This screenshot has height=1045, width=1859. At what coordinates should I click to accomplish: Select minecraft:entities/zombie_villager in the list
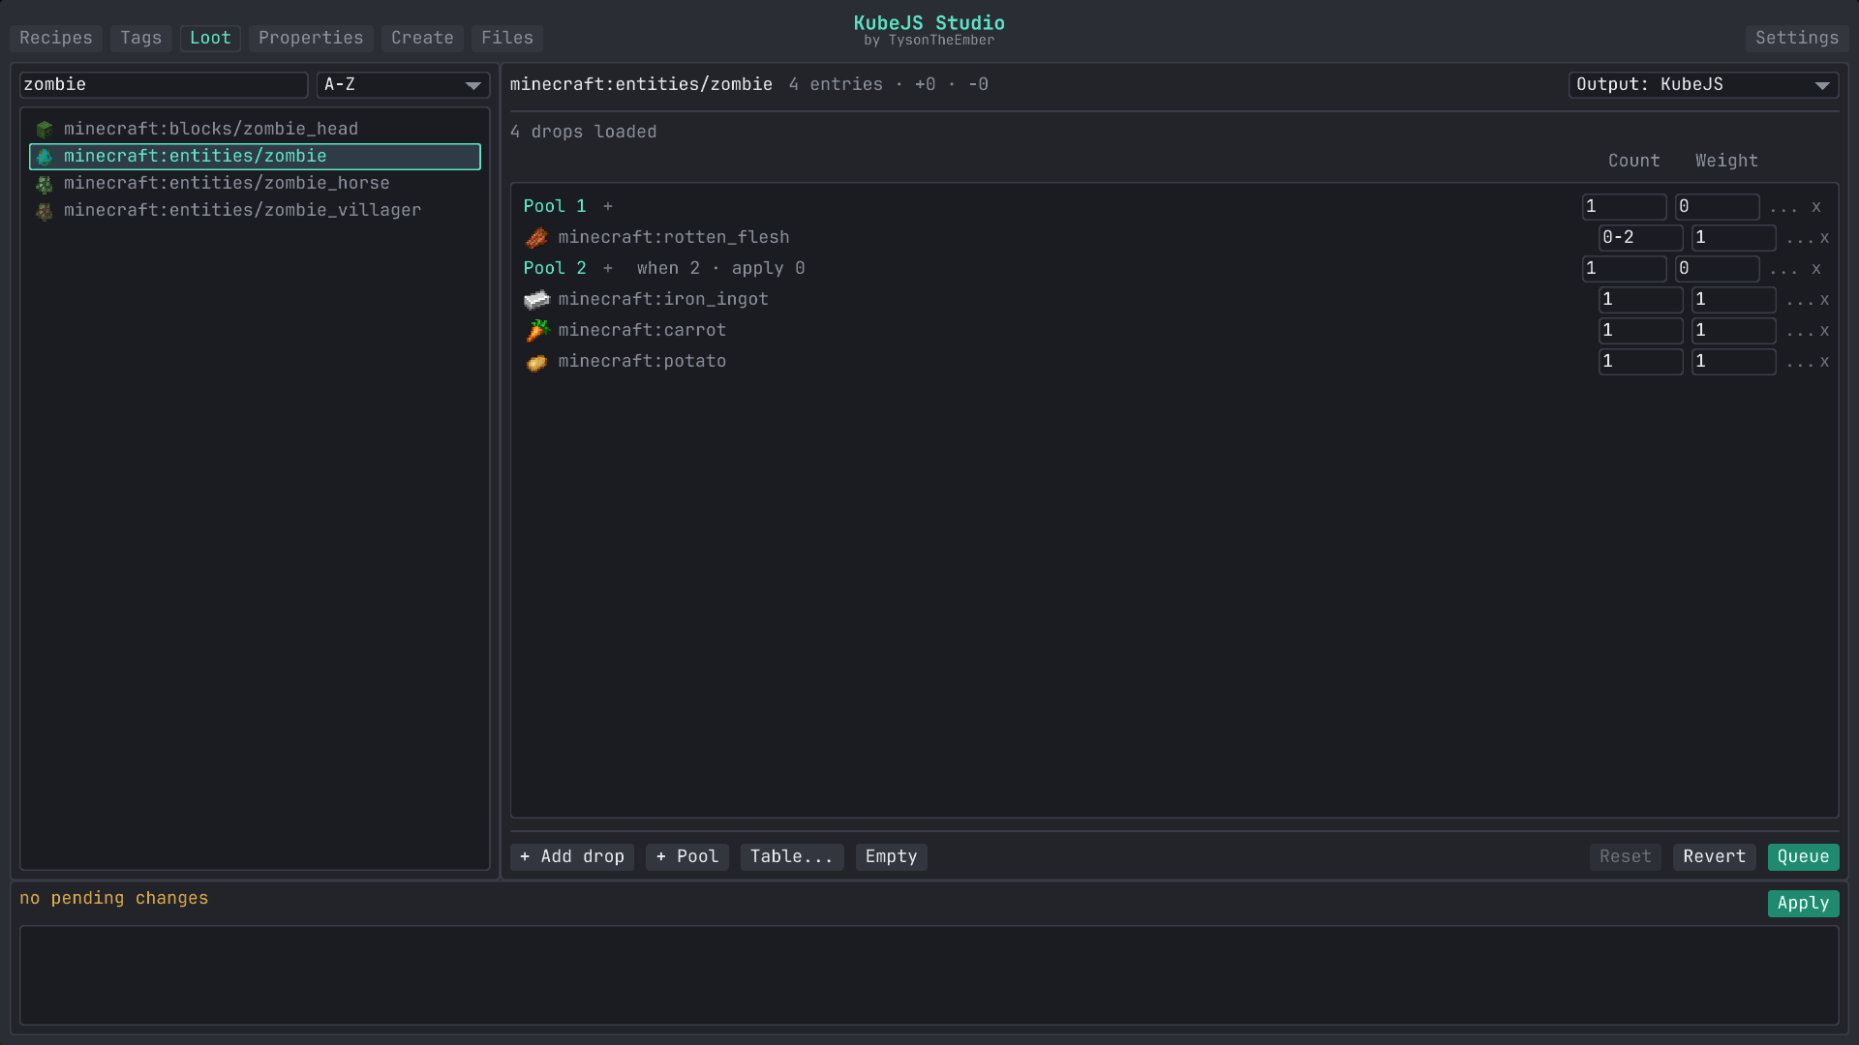(x=255, y=211)
